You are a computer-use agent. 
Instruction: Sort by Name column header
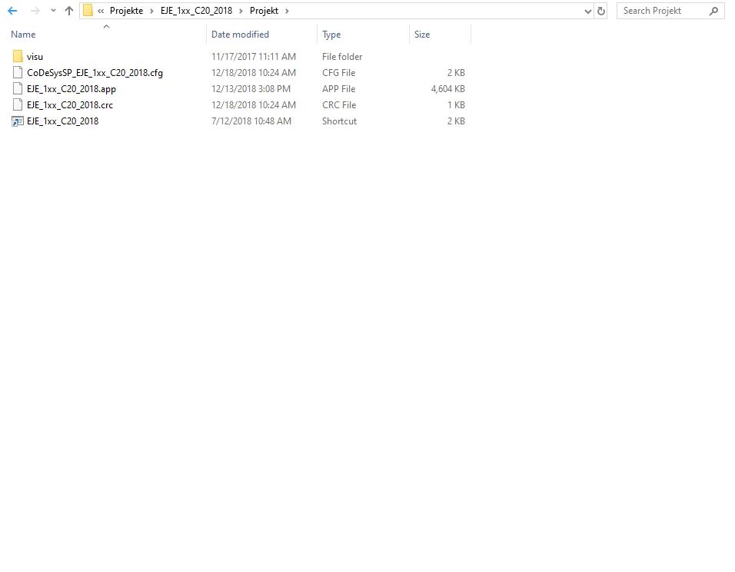click(x=23, y=35)
